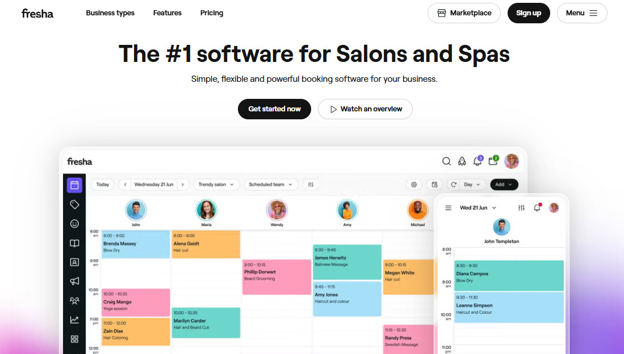Viewport: 624px width, 354px height.
Task: Open Randy Press Swedish Massage appointment
Action: (408, 339)
